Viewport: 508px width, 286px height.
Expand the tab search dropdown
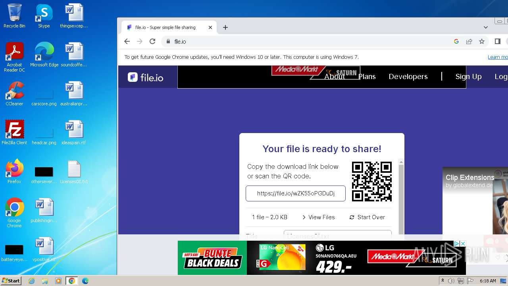point(486,27)
